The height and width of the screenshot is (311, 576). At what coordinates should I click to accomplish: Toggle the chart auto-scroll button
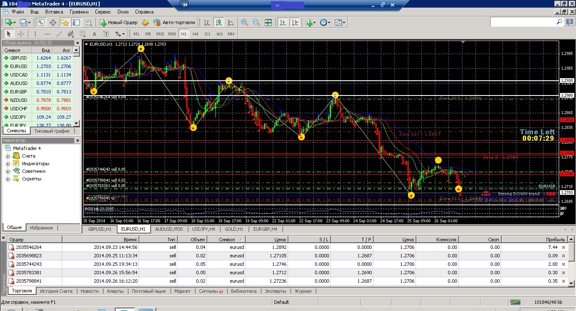283,22
